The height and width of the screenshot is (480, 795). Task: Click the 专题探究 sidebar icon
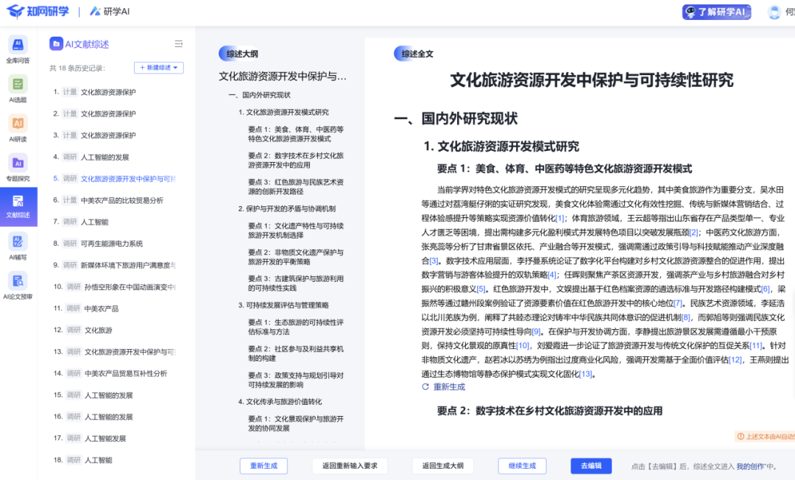(x=18, y=164)
